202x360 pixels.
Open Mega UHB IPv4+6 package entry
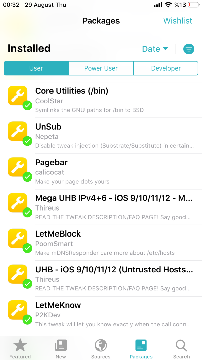tap(114, 207)
